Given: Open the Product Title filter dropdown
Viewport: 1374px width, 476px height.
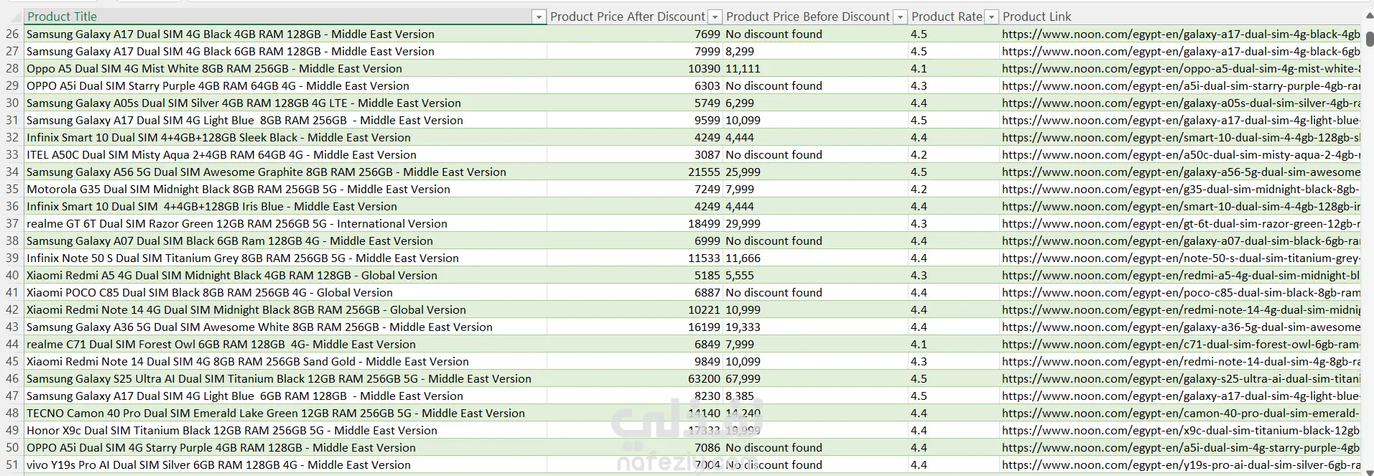Looking at the screenshot, I should tap(539, 17).
